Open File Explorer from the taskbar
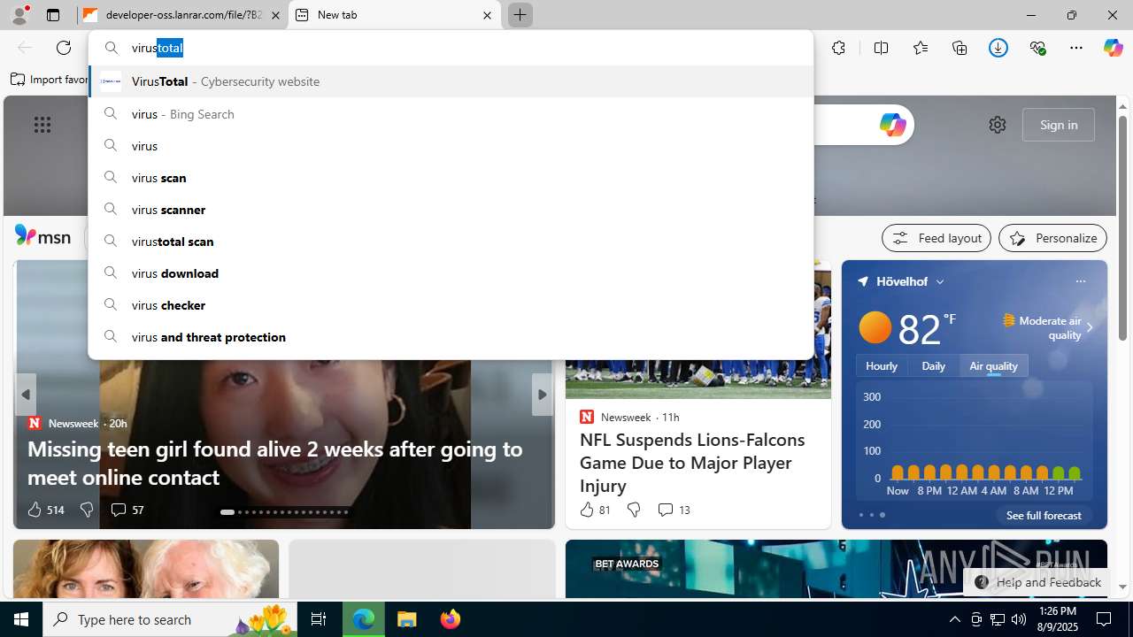1133x637 pixels. tap(407, 619)
